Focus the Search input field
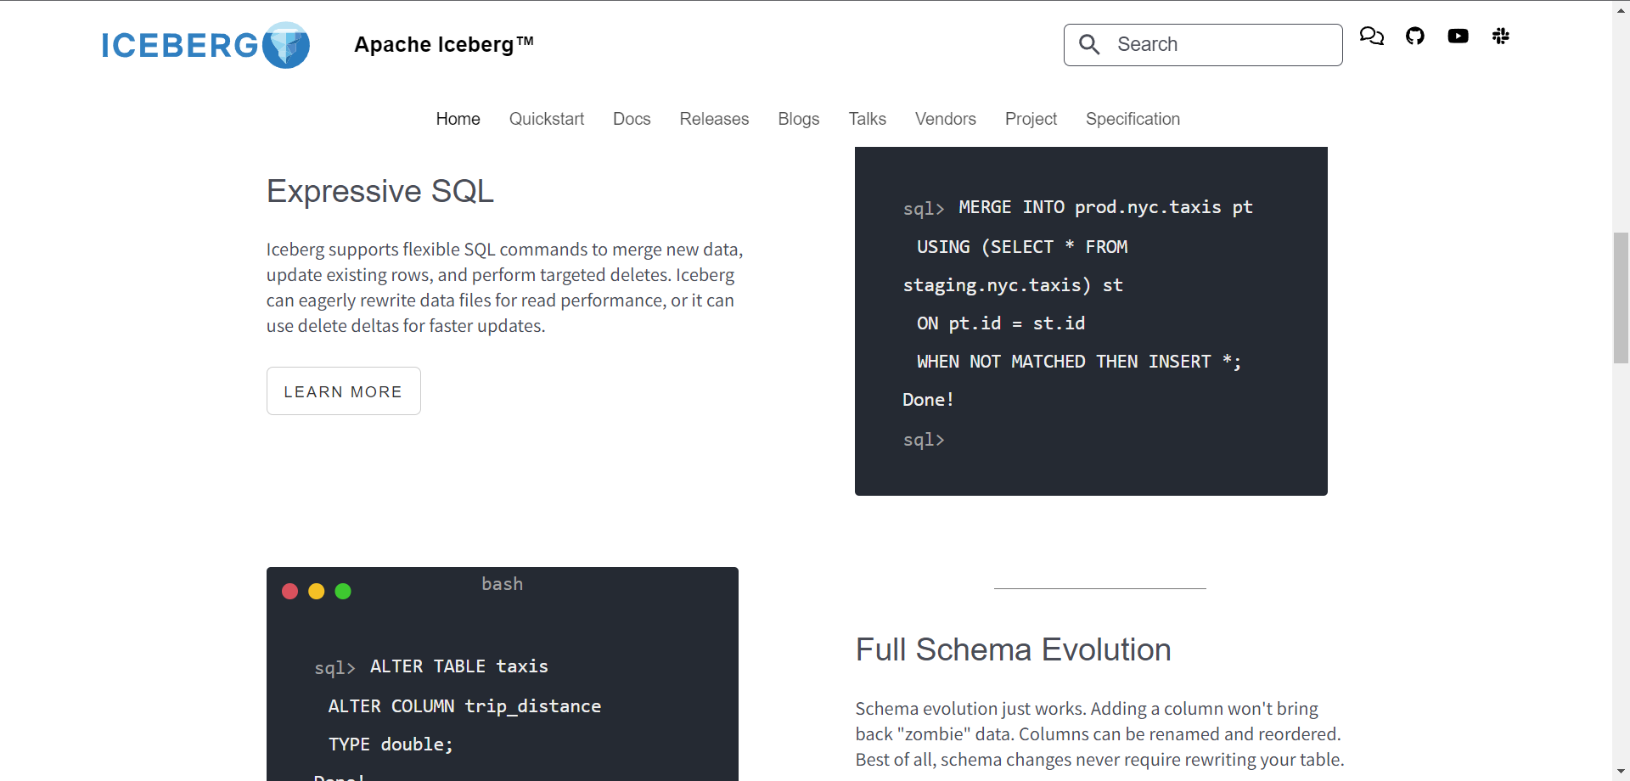The height and width of the screenshot is (781, 1630). [1203, 45]
